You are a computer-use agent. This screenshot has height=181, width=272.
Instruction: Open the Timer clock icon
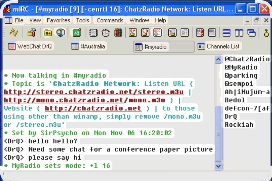(106, 33)
